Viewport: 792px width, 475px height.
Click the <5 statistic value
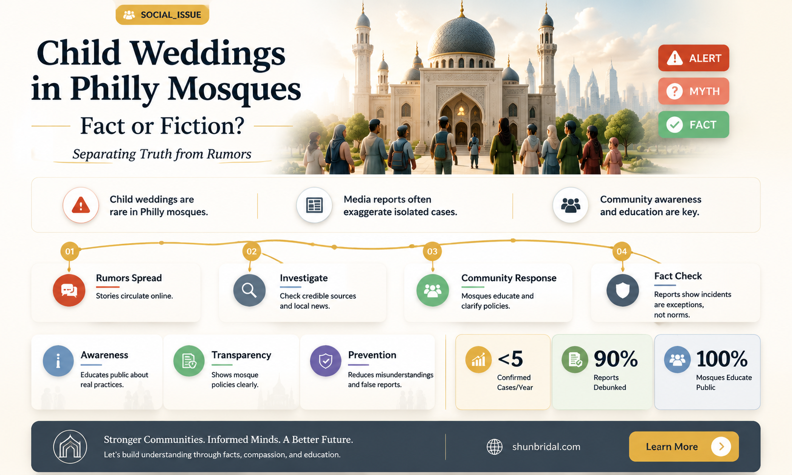[511, 359]
